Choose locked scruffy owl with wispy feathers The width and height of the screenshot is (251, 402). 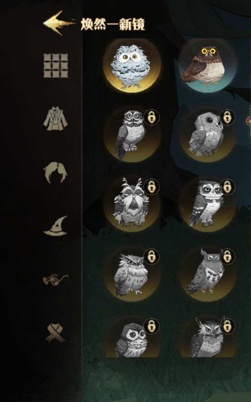coord(208,337)
